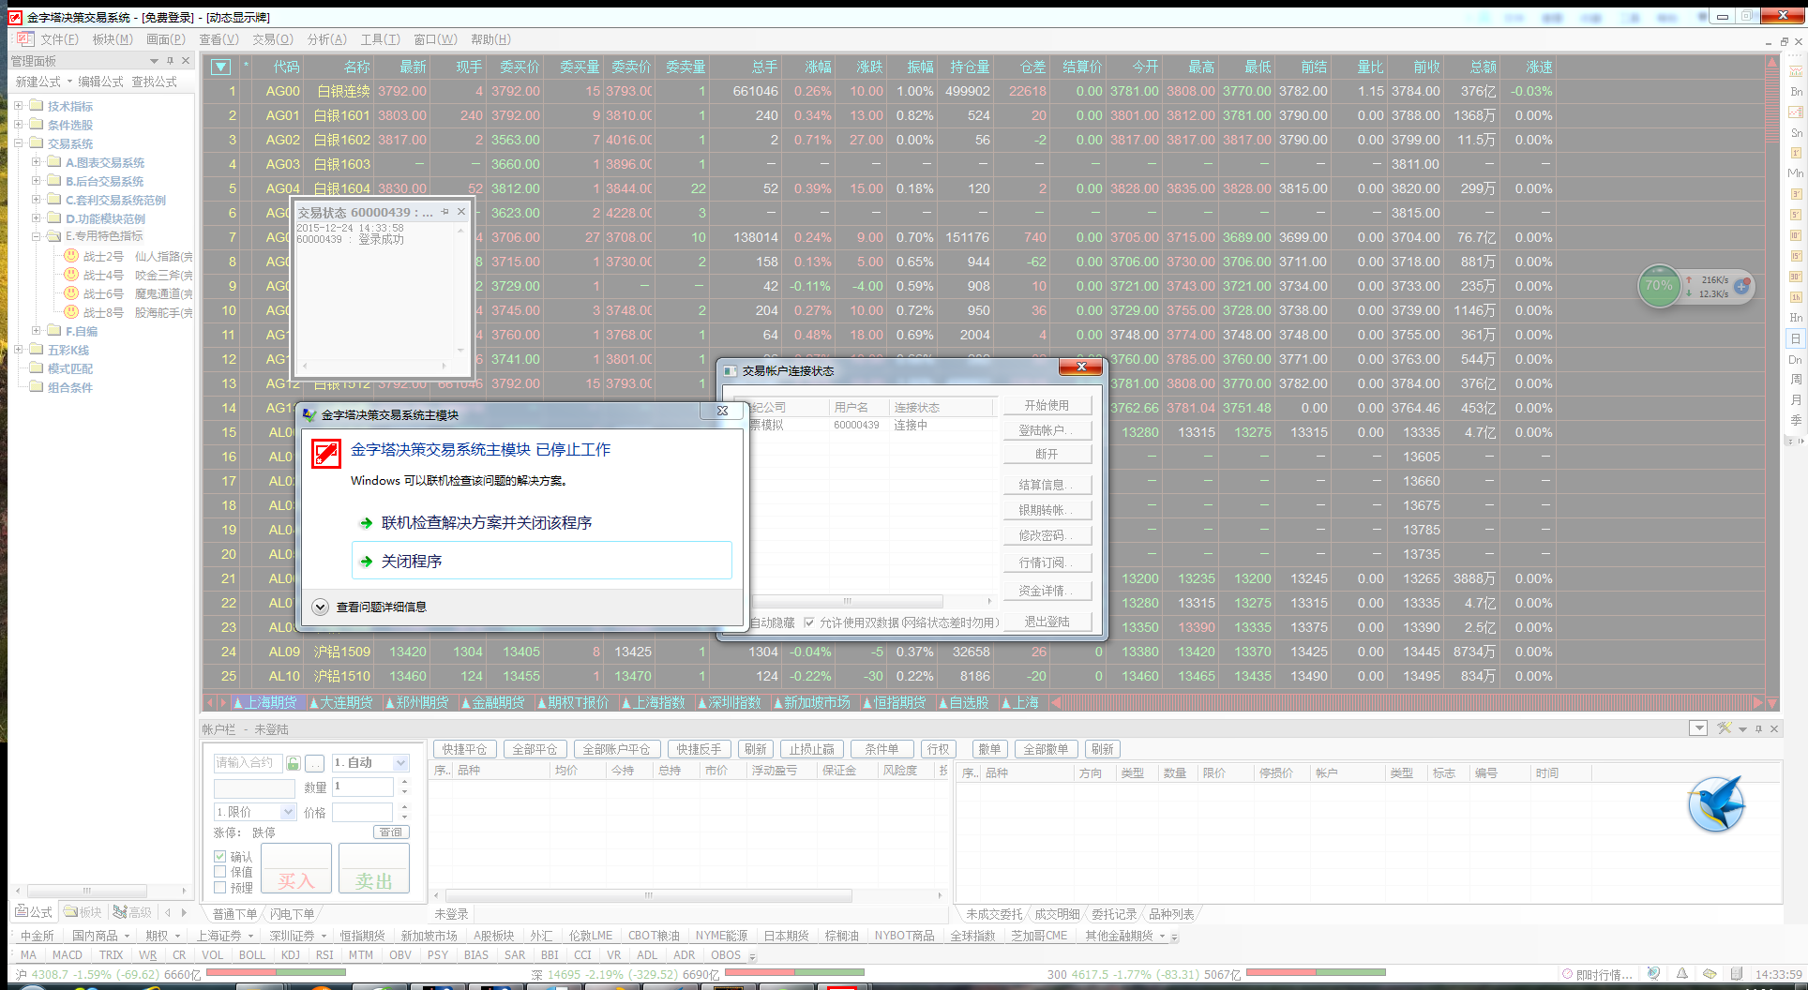Click the 全部平仓 button
1808x990 pixels.
pyautogui.click(x=535, y=749)
